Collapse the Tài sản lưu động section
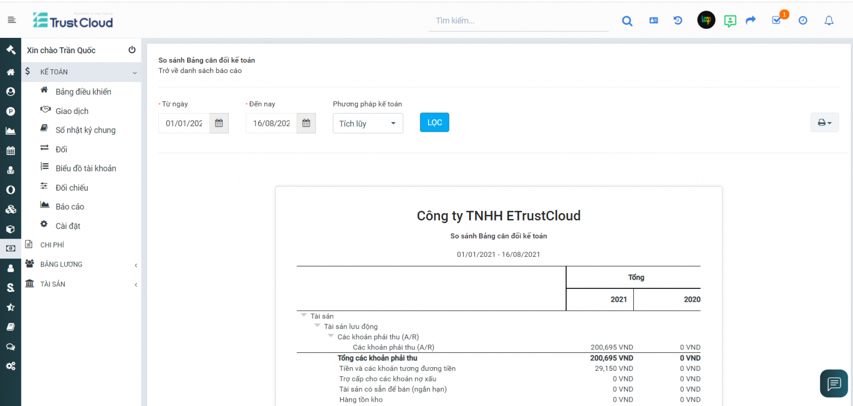The width and height of the screenshot is (853, 406). [x=317, y=326]
